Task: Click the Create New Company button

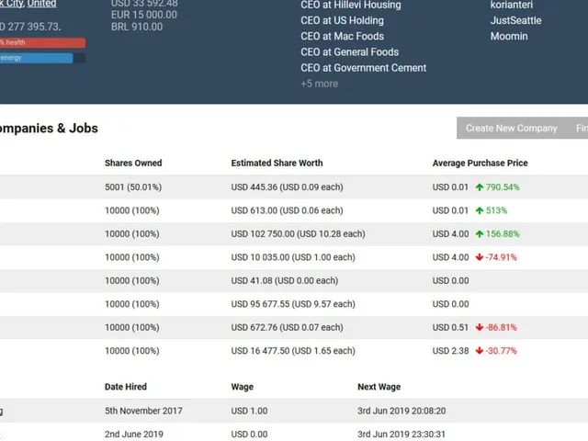Action: point(512,128)
